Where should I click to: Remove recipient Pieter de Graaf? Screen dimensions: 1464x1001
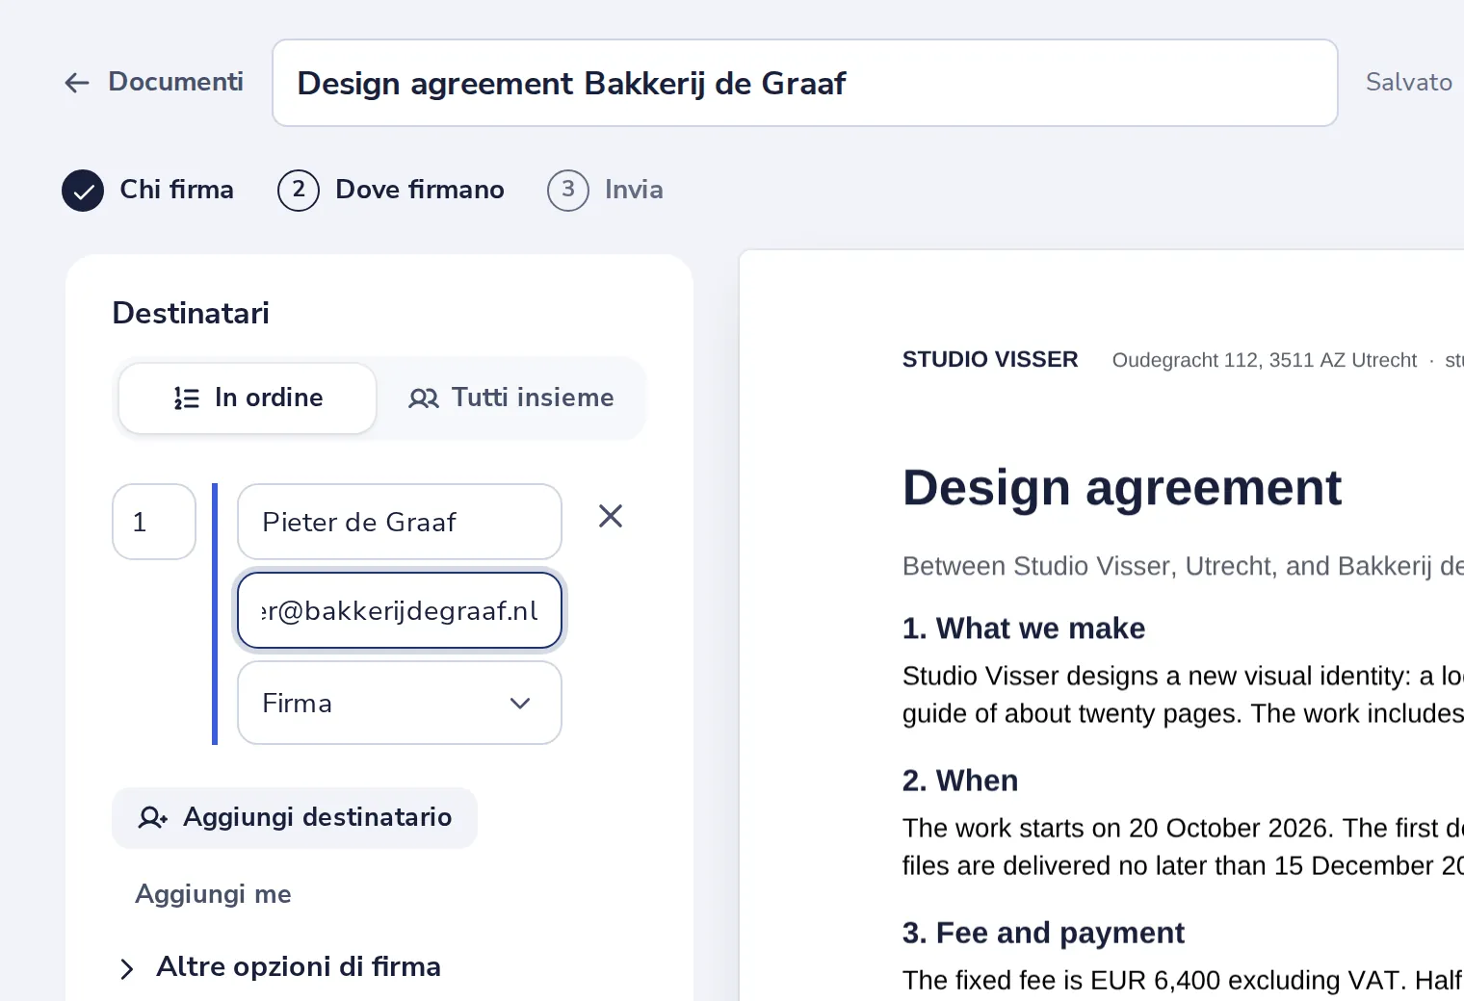[611, 517]
